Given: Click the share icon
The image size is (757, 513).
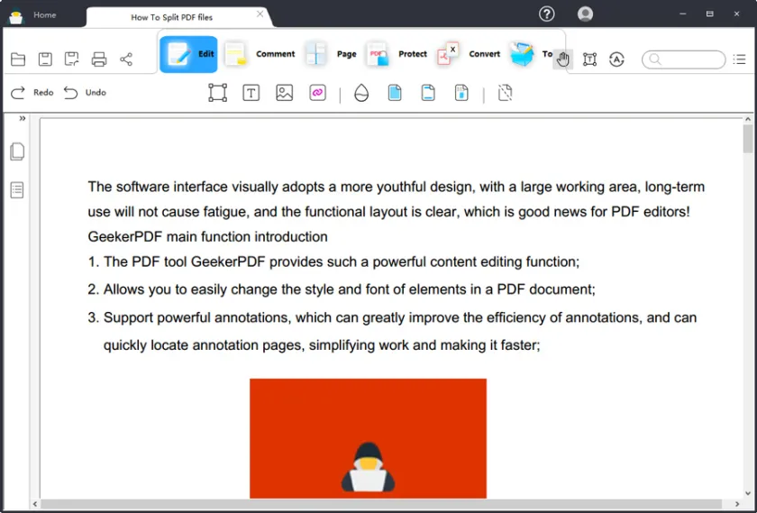Looking at the screenshot, I should click(x=126, y=60).
